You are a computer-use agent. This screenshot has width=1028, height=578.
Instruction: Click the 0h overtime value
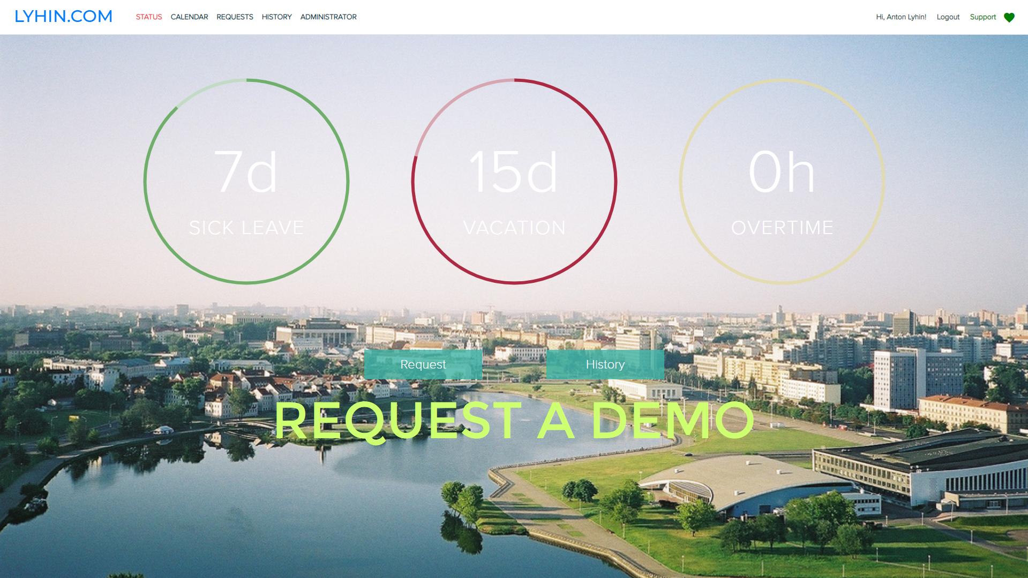[782, 172]
